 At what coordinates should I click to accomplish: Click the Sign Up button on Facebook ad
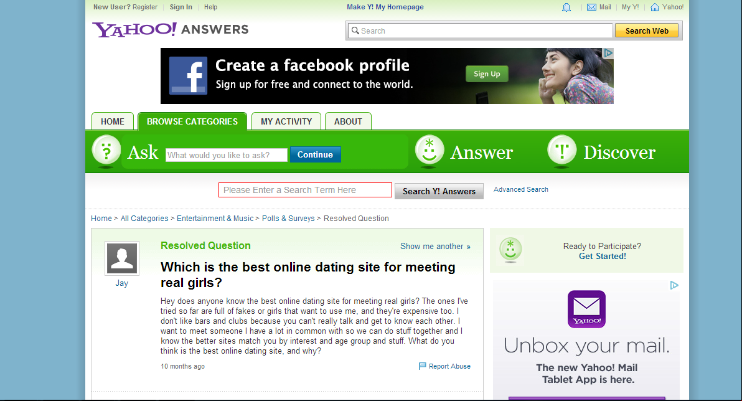tap(487, 74)
